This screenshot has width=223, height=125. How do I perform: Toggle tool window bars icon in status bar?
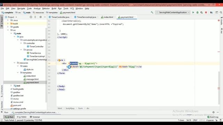(2, 120)
